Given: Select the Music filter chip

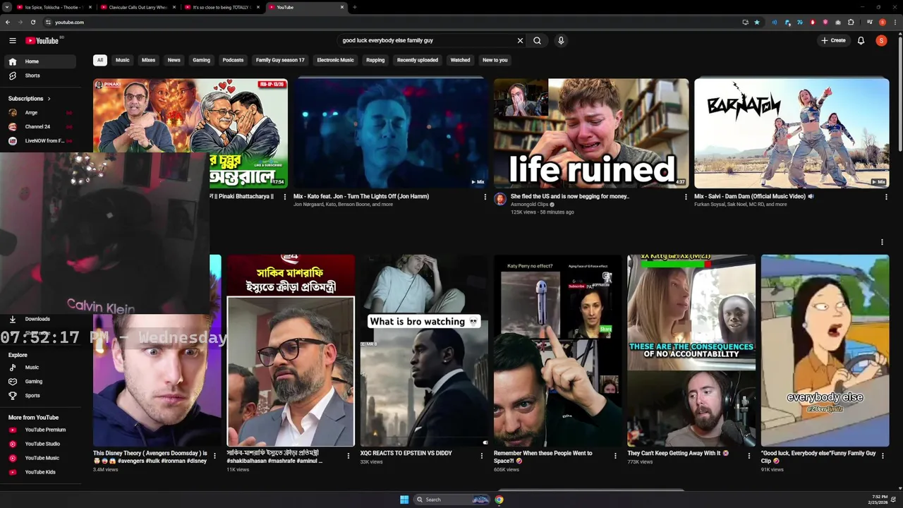Looking at the screenshot, I should point(123,60).
